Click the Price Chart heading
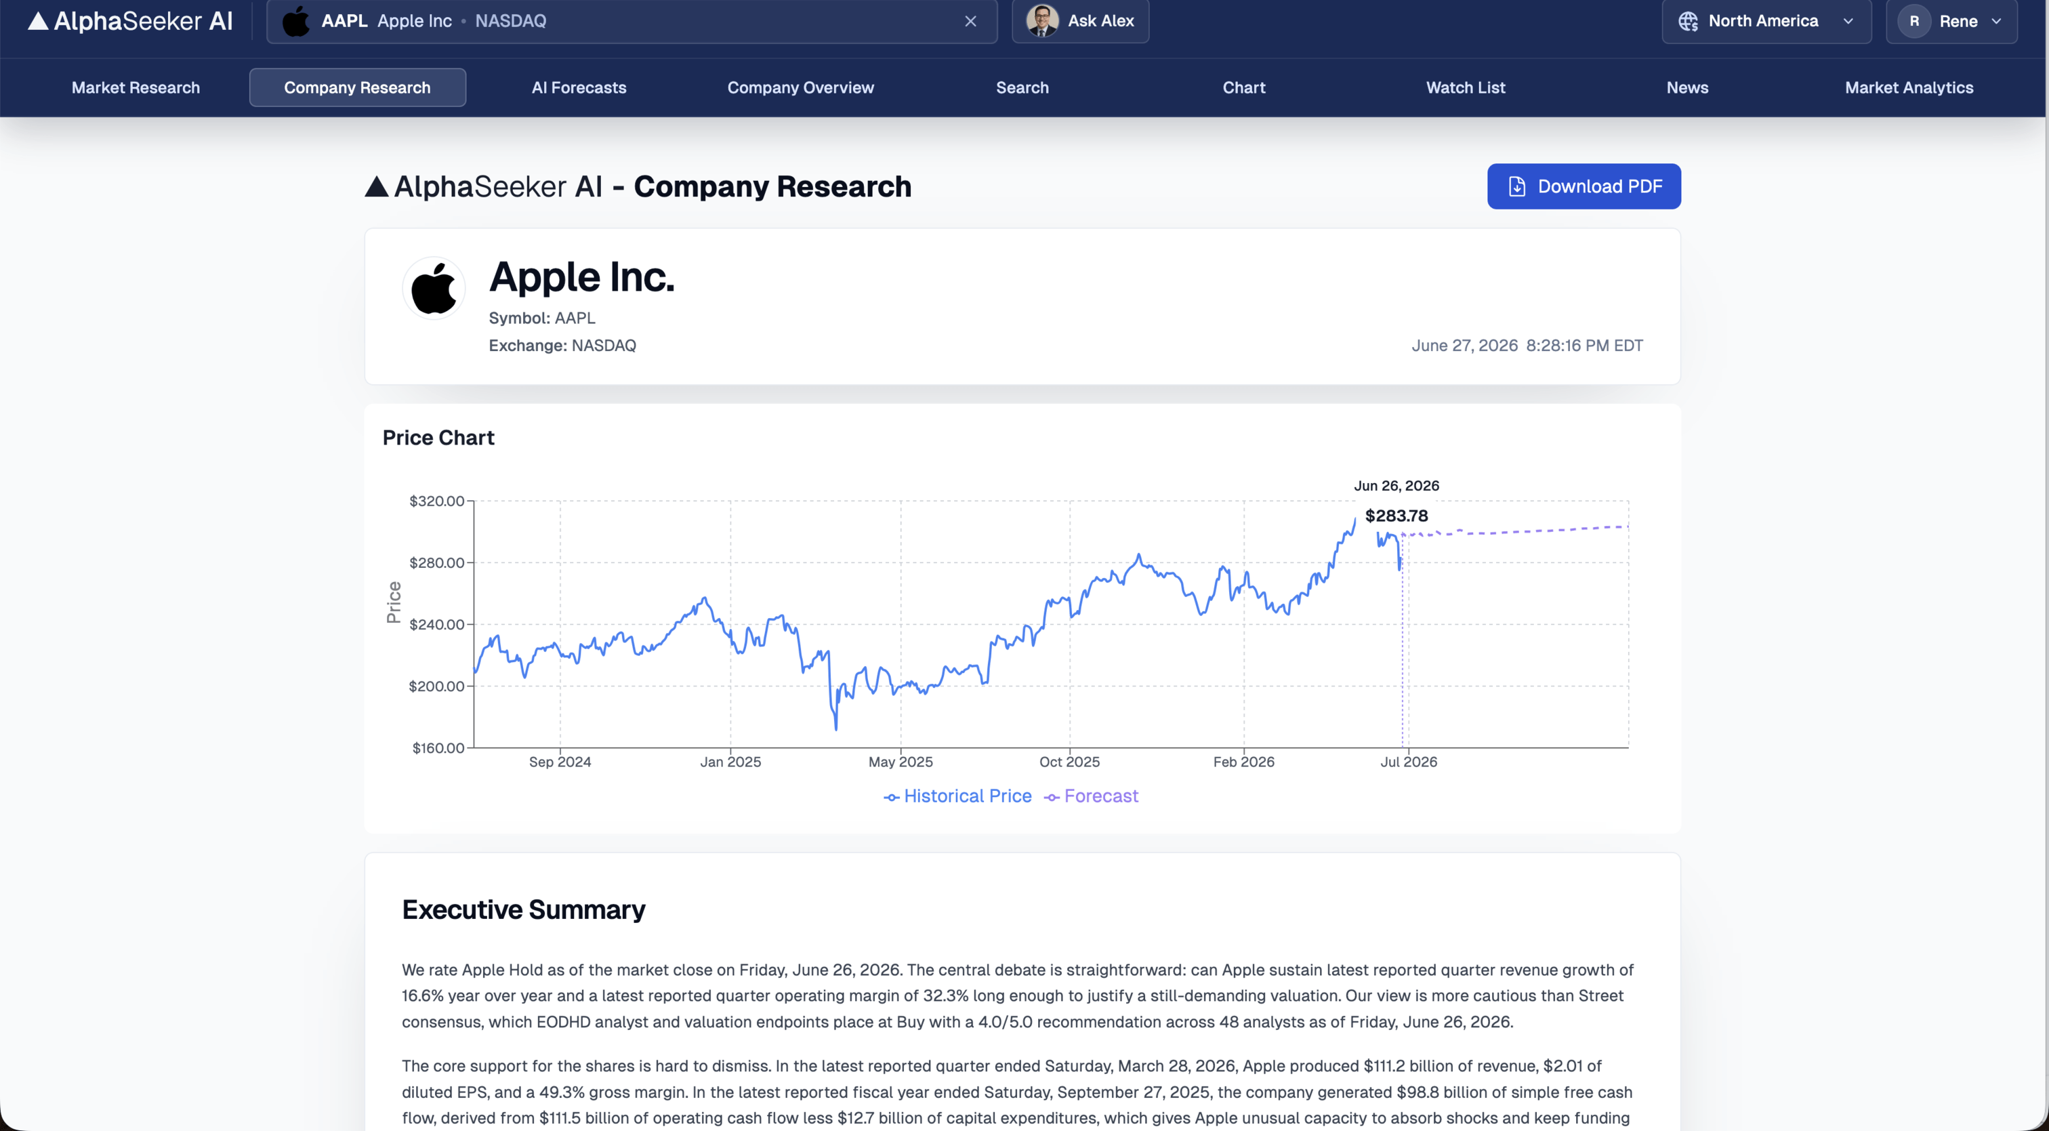Screen dimensions: 2049x1131 pyautogui.click(x=438, y=438)
